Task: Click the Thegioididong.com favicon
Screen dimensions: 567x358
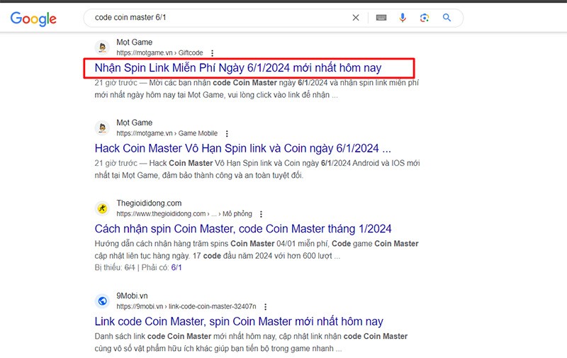Action: tap(103, 208)
